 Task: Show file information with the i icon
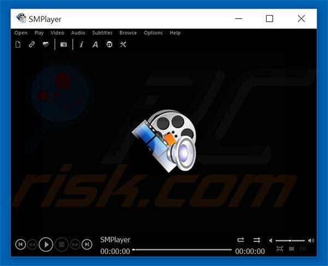[x=81, y=44]
